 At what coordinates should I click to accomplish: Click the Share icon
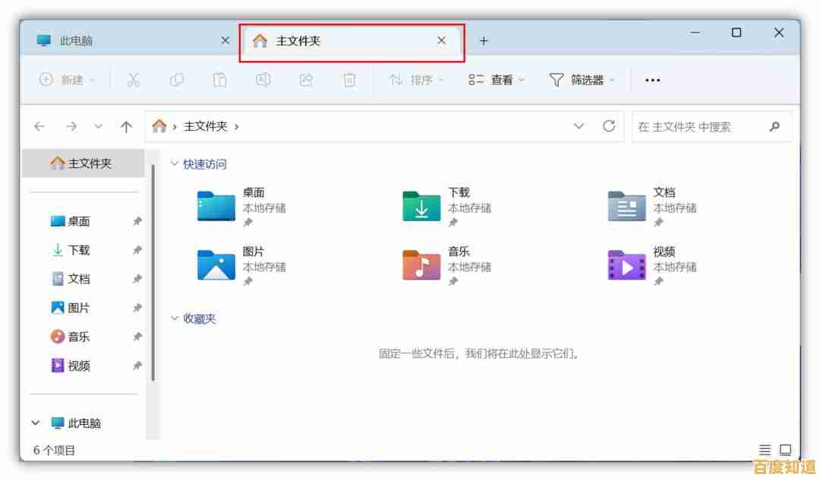pos(307,79)
